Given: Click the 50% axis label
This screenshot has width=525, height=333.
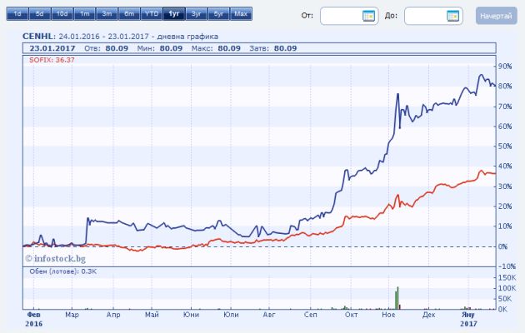Looking at the screenshot, I should click(505, 147).
